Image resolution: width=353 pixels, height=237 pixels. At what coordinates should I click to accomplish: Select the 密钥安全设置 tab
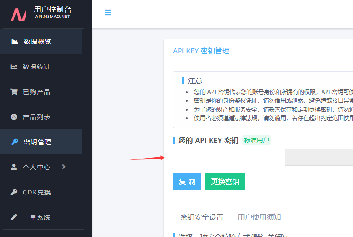[202, 217]
